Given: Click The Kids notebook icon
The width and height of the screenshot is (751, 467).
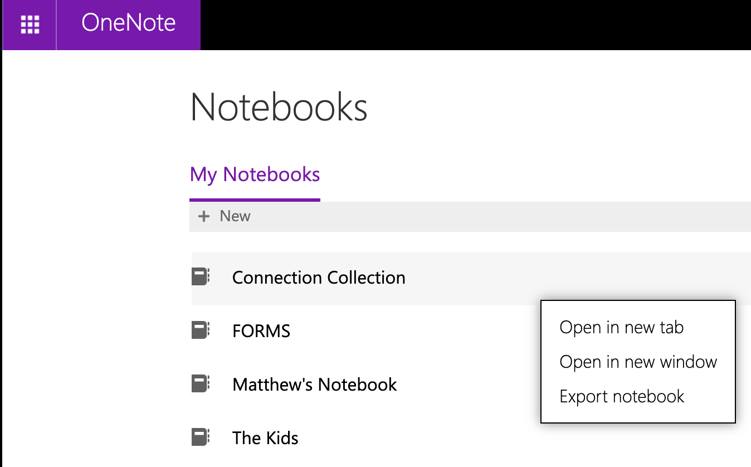Looking at the screenshot, I should (200, 437).
